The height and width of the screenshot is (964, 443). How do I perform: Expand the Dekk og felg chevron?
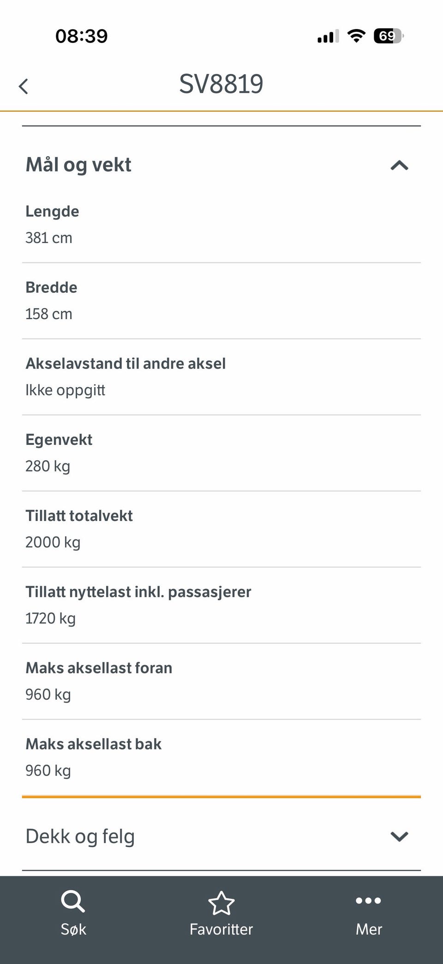[400, 837]
